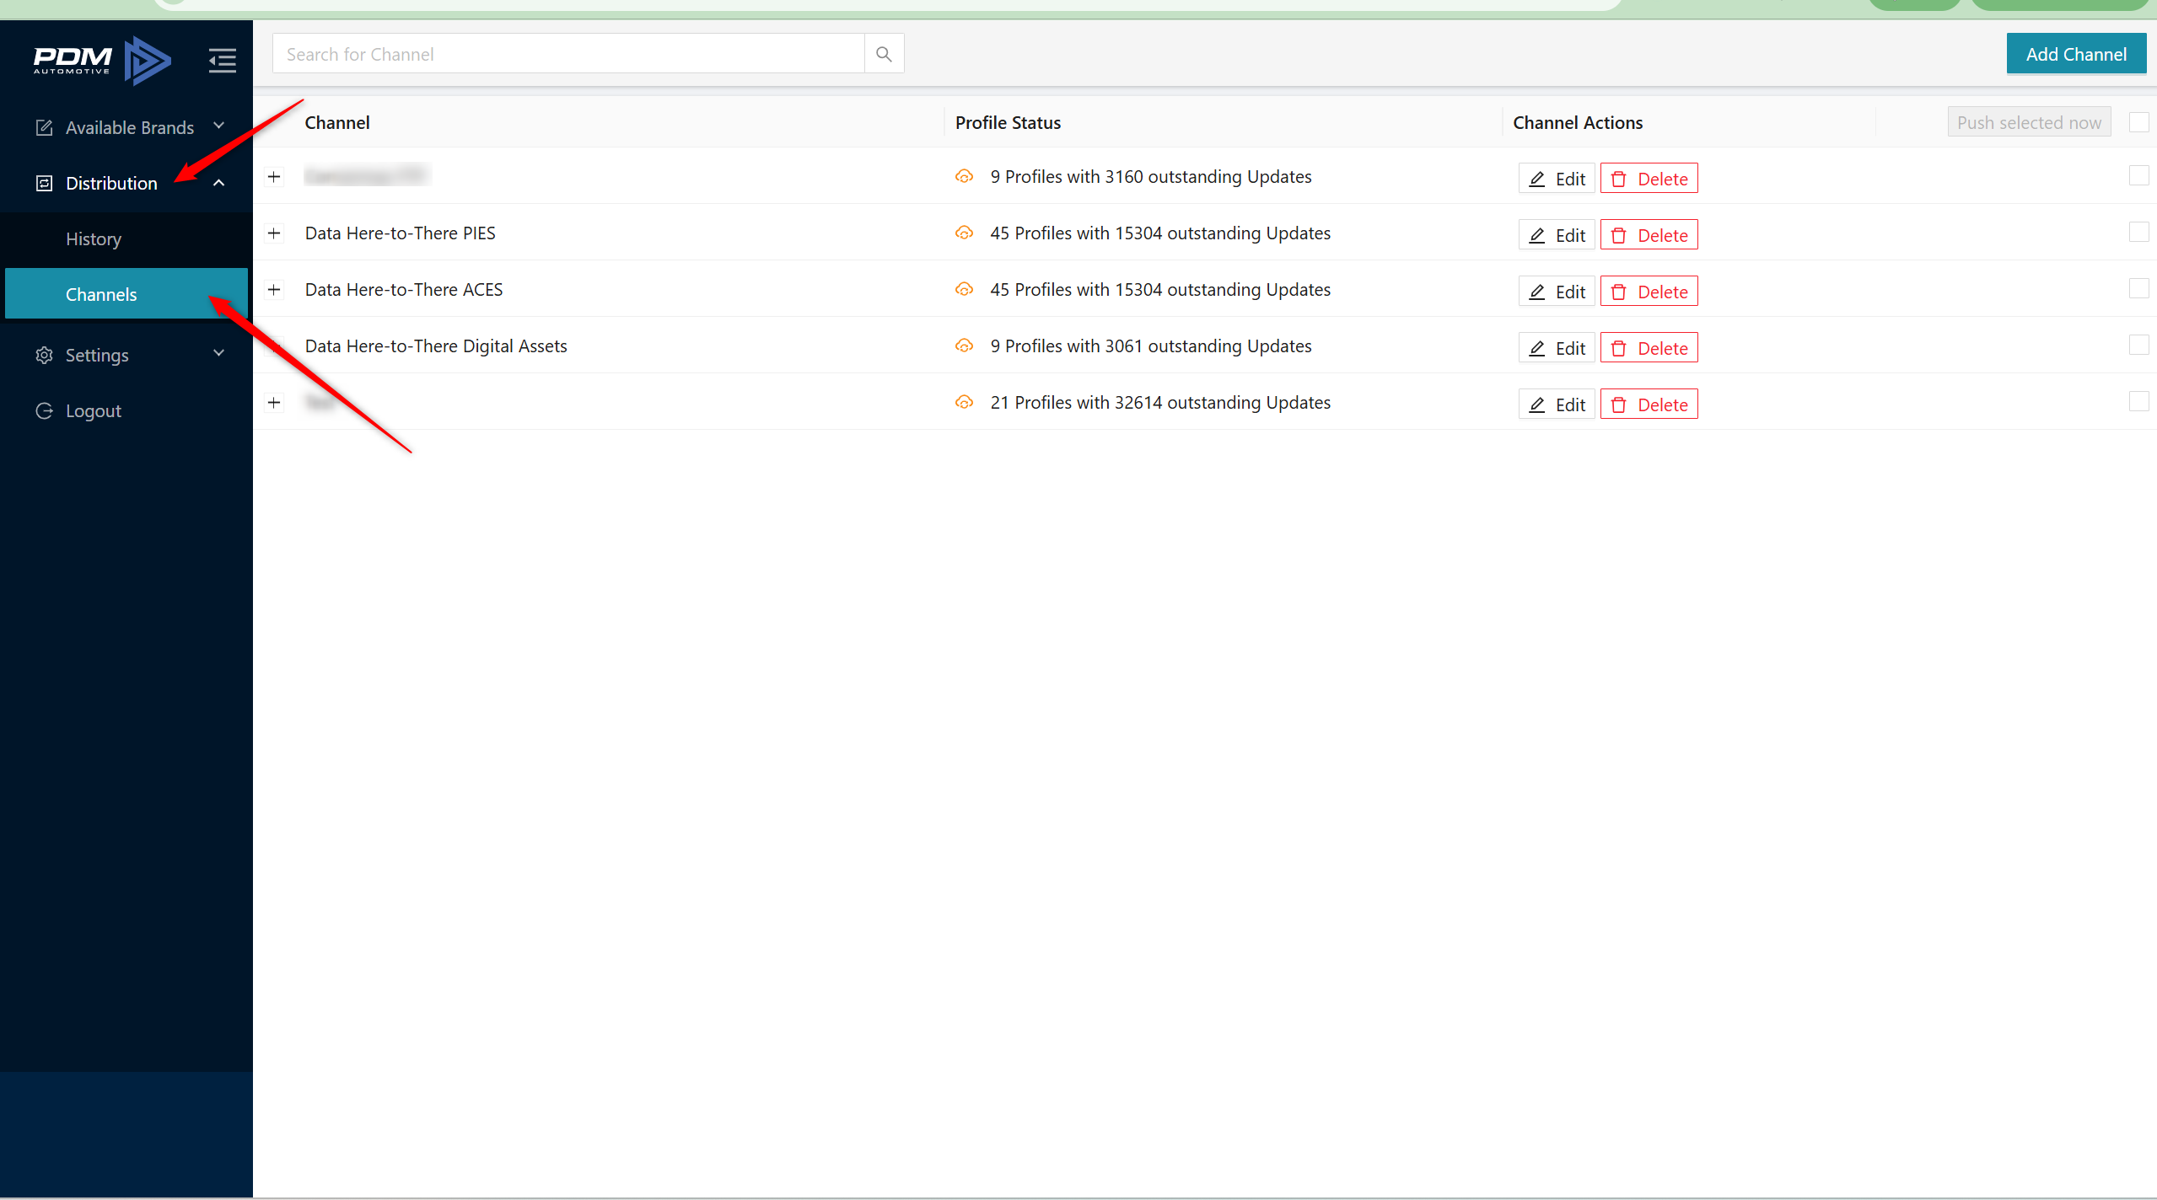Select checkbox for Data Here-to-There PIES row
This screenshot has height=1200, width=2157.
2138,232
